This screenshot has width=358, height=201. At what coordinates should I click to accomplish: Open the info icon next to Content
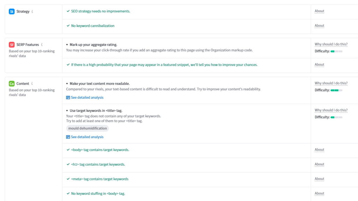coord(32,84)
